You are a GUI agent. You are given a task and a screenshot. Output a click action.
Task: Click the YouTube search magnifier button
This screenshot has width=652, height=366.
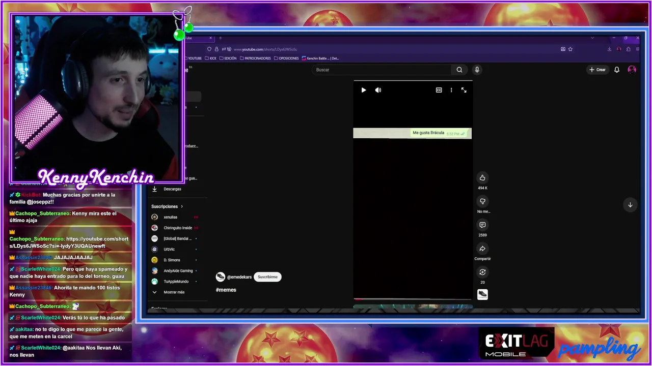coord(459,70)
